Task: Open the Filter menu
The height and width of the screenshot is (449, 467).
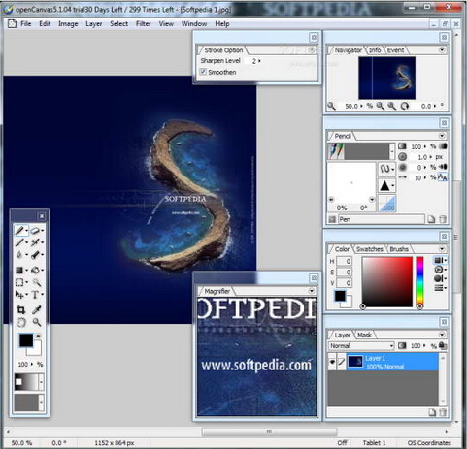Action: pos(144,23)
